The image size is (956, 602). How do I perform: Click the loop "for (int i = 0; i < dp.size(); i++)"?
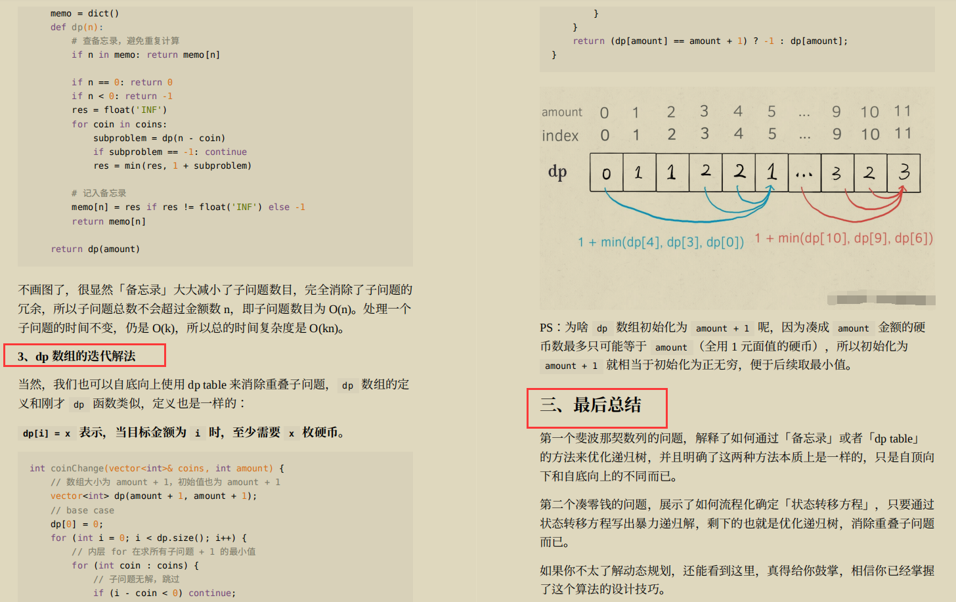coord(148,538)
